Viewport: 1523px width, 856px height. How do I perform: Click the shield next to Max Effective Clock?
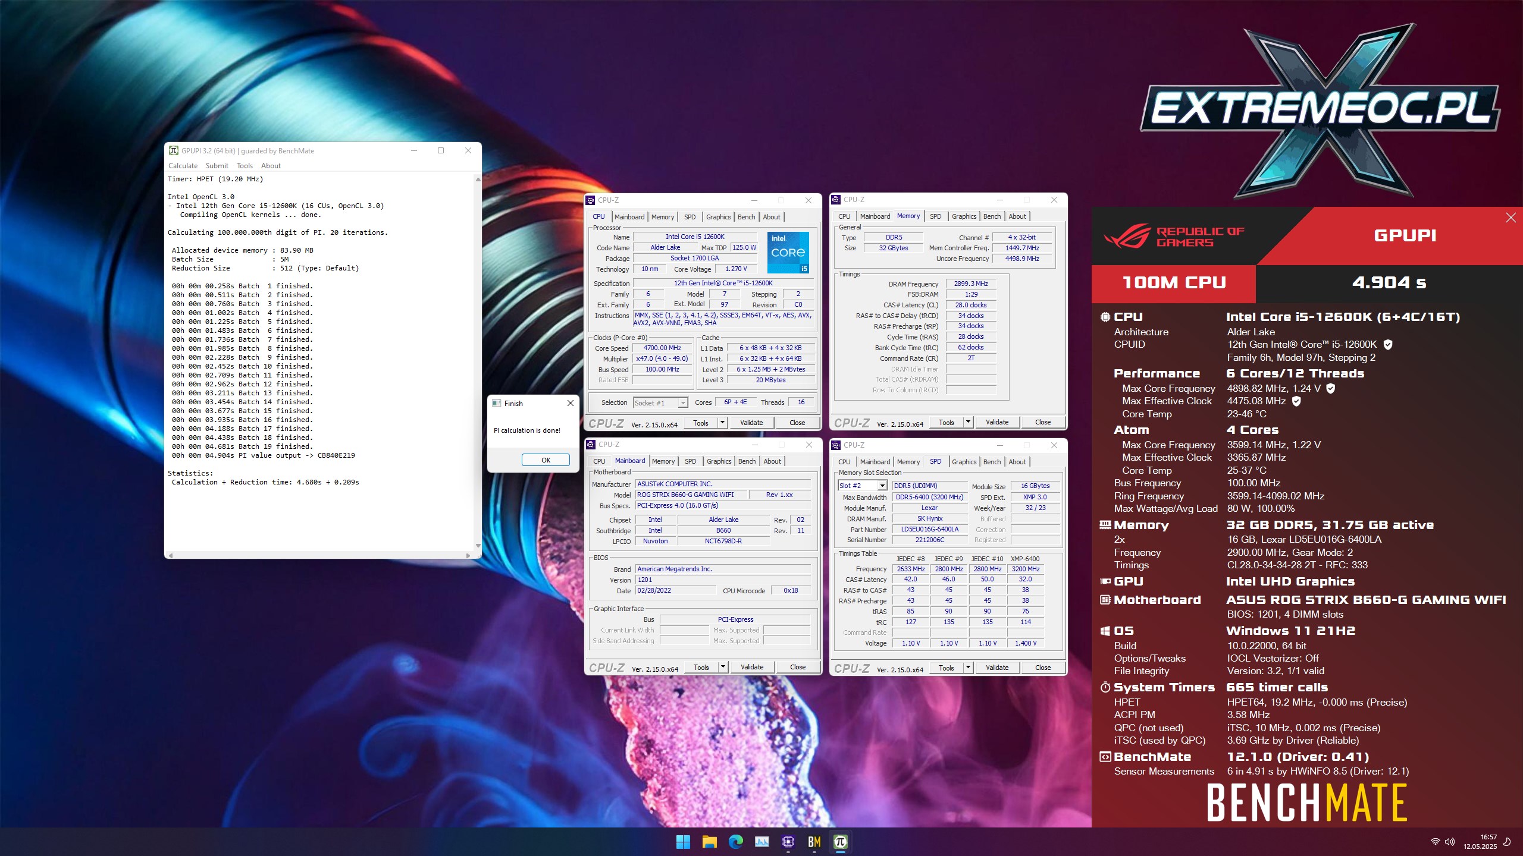pos(1296,401)
